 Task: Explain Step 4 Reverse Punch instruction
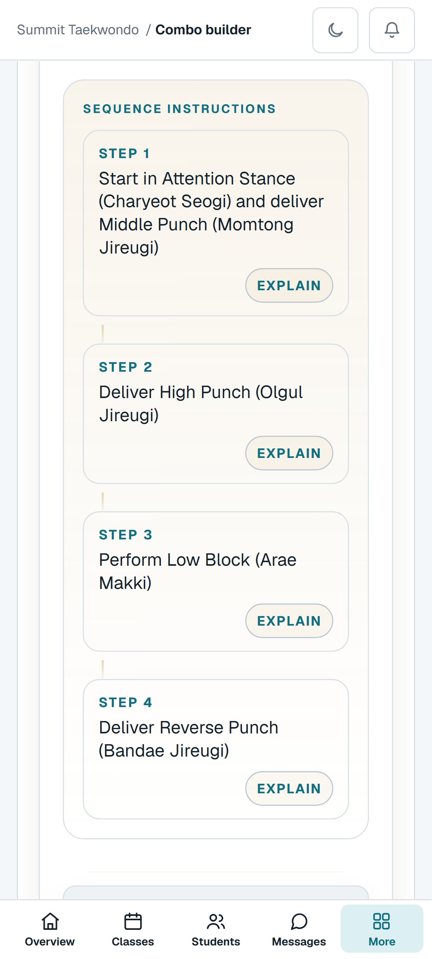pos(289,789)
